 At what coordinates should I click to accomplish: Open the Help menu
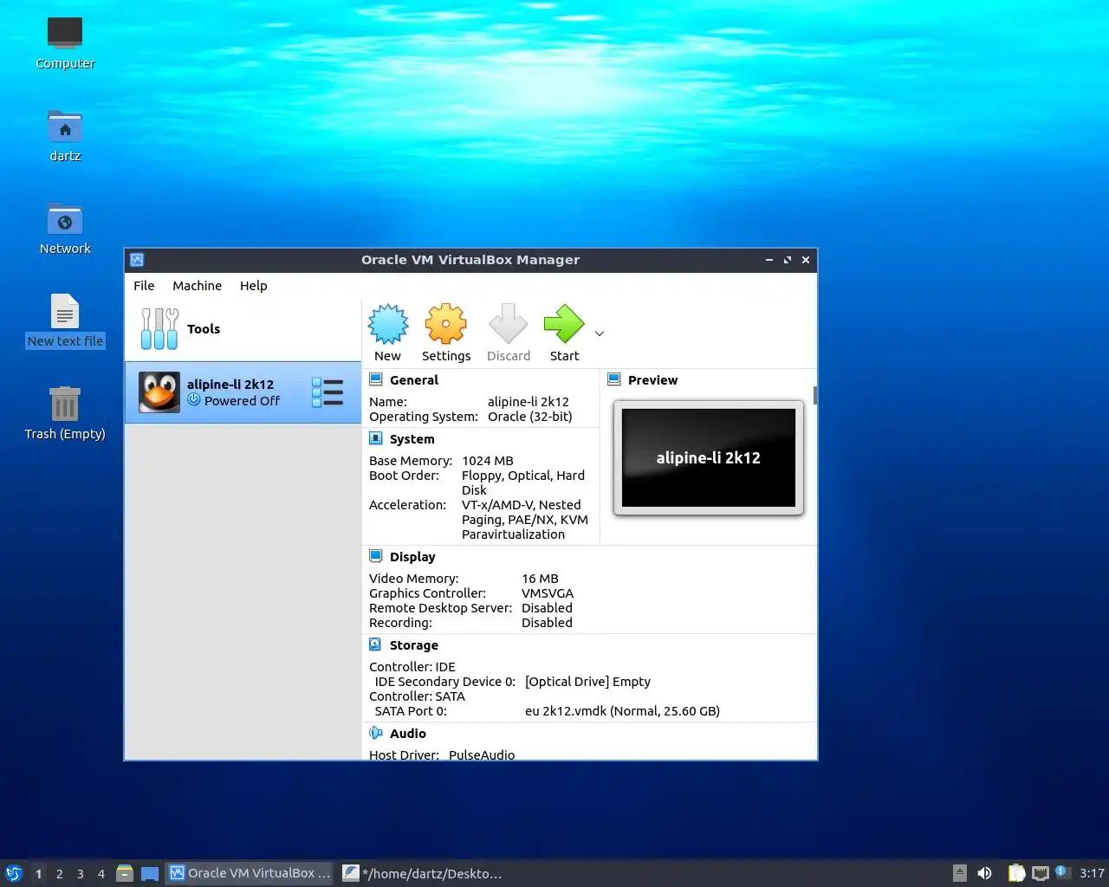coord(253,286)
